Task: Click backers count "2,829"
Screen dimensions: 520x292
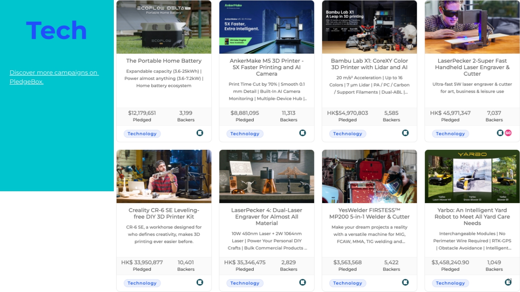Action: point(289,262)
